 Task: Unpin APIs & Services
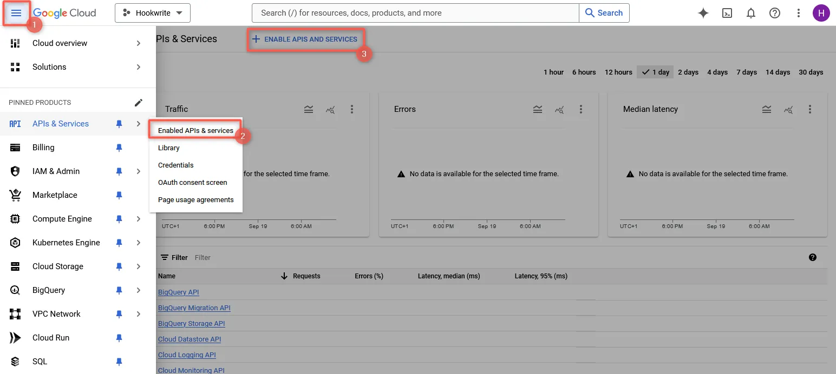(119, 124)
